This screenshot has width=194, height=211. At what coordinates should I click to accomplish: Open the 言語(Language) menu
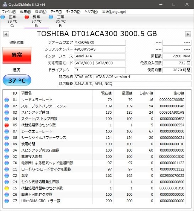tap(114, 12)
